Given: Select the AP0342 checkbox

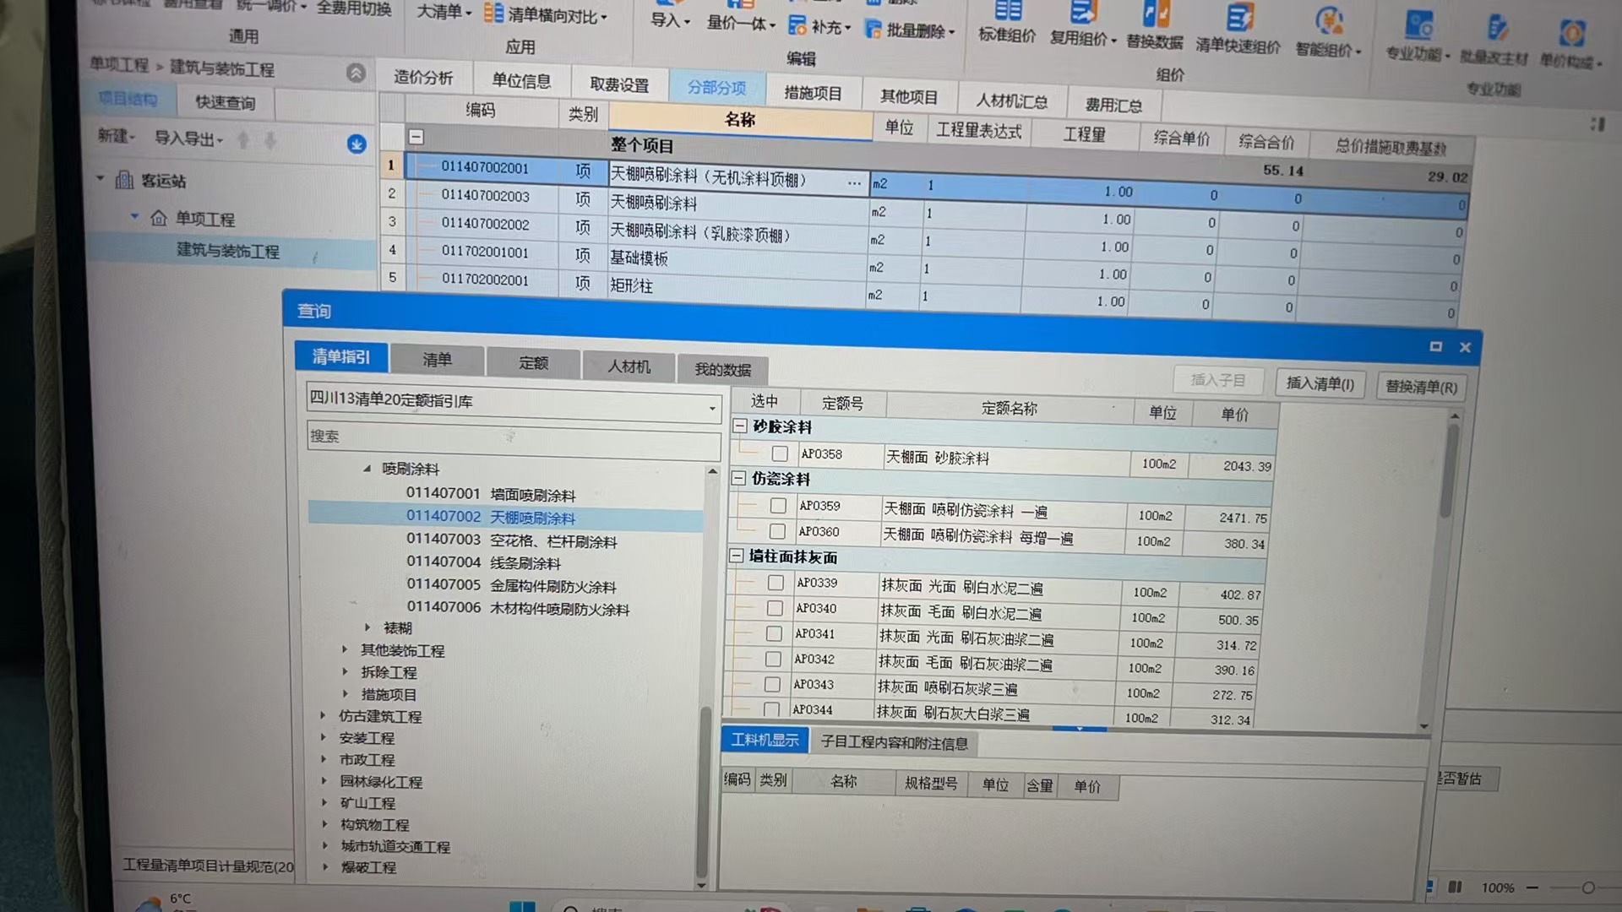Looking at the screenshot, I should [773, 659].
